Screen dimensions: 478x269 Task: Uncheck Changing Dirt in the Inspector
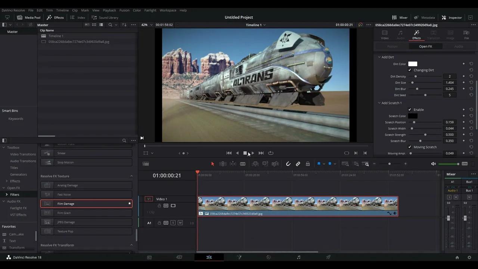click(x=410, y=70)
